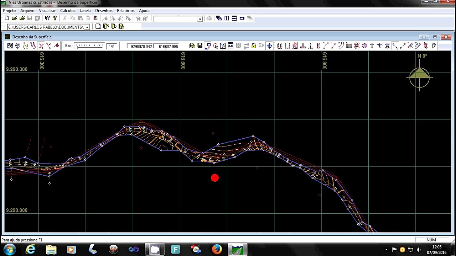Screen dimensions: 456x256
Task: Cascade windows using the toolbar icon
Action: pos(219,18)
